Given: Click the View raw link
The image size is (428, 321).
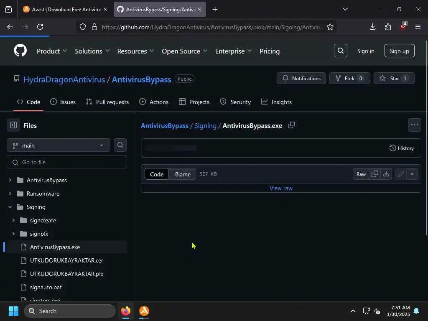Looking at the screenshot, I should [281, 188].
